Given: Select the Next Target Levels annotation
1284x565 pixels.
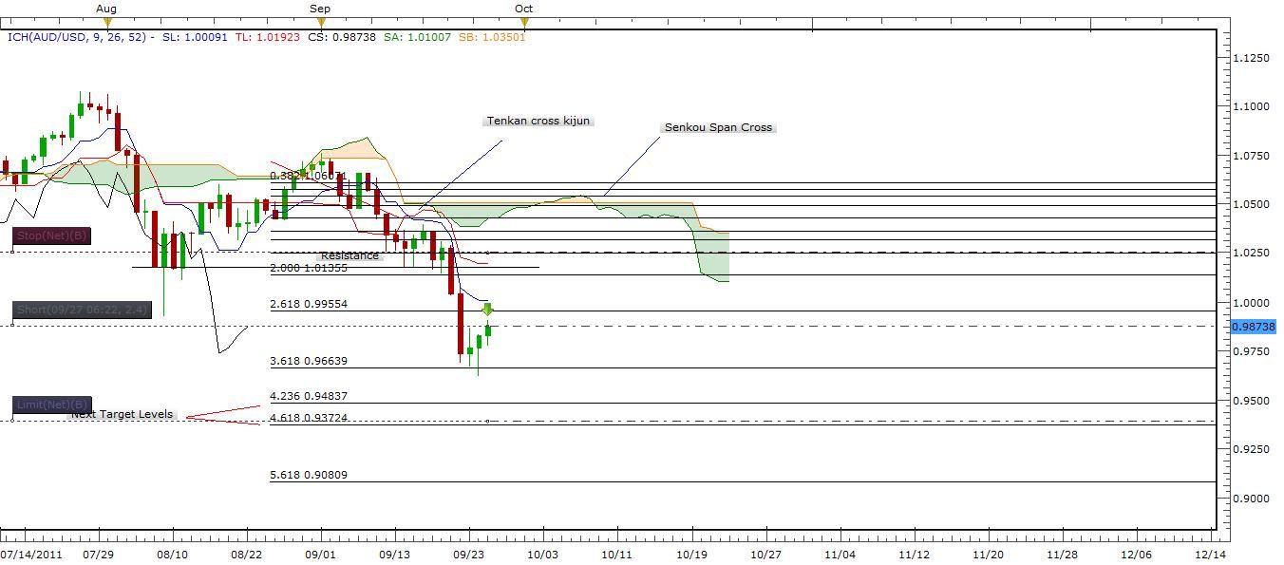Looking at the screenshot, I should (123, 414).
